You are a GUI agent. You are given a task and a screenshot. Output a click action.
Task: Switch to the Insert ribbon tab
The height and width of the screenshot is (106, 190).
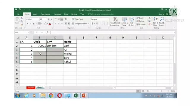(x=35, y=14)
